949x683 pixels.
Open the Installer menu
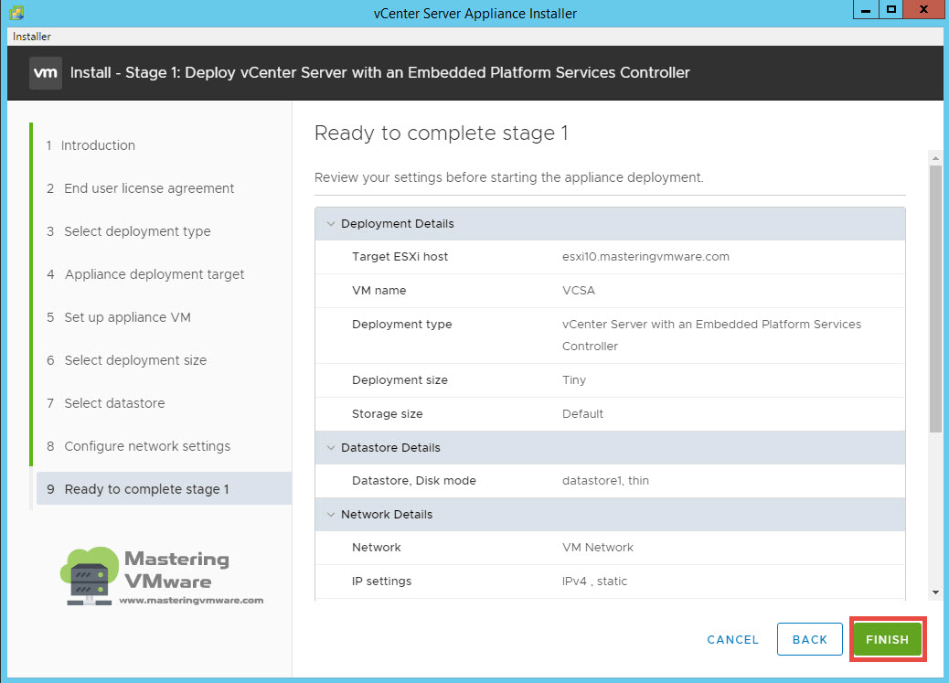coord(31,37)
